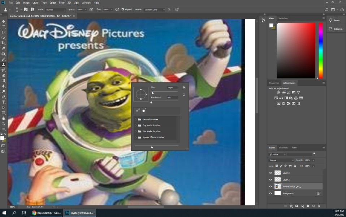Viewport: 346px width, 217px height.
Task: Toggle the Aligned checkbox
Action: pos(123,9)
